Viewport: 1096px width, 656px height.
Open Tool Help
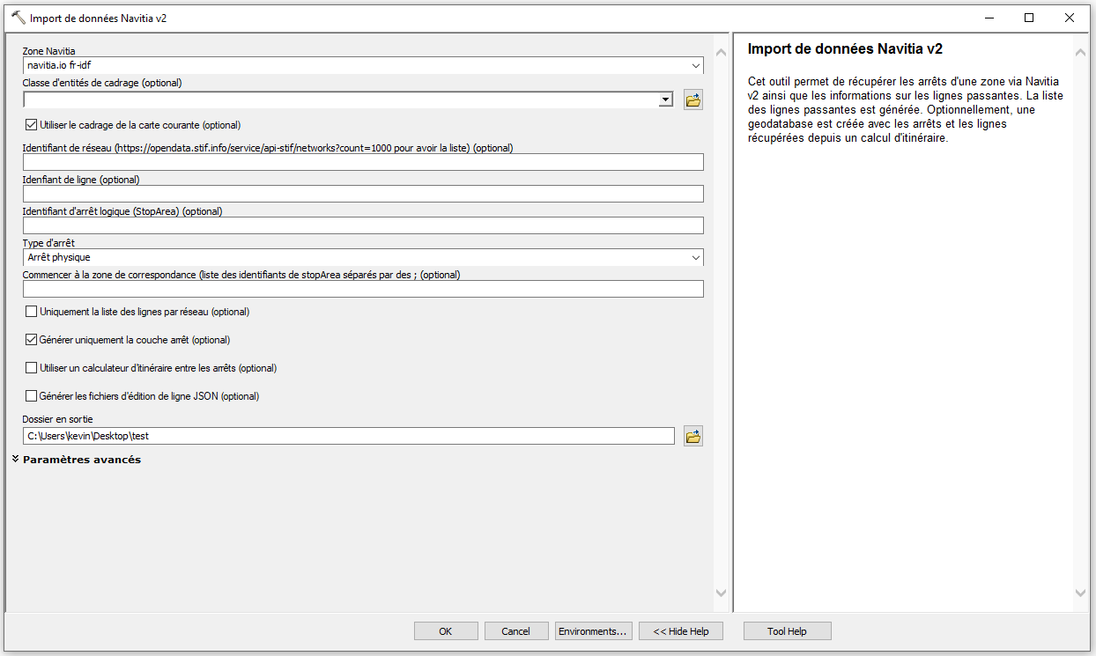pos(787,631)
